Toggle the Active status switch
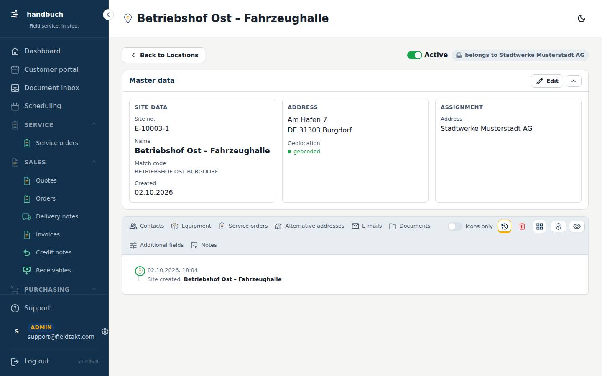This screenshot has height=376, width=602. point(414,55)
